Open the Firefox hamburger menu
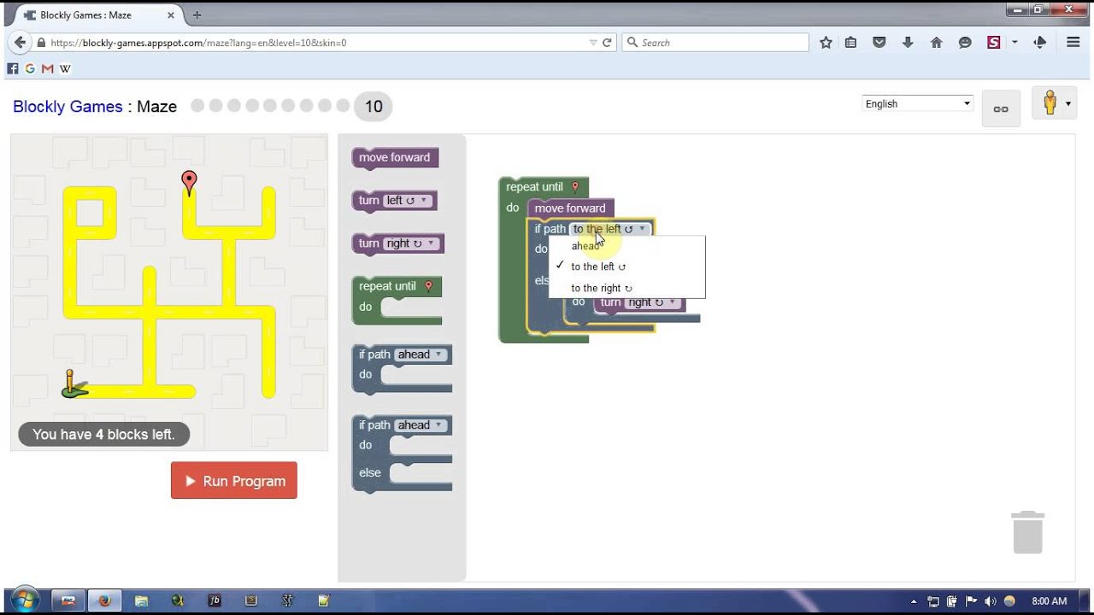 (1073, 43)
